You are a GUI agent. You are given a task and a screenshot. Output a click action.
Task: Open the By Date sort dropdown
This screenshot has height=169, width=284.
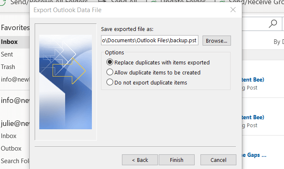[x=278, y=42]
